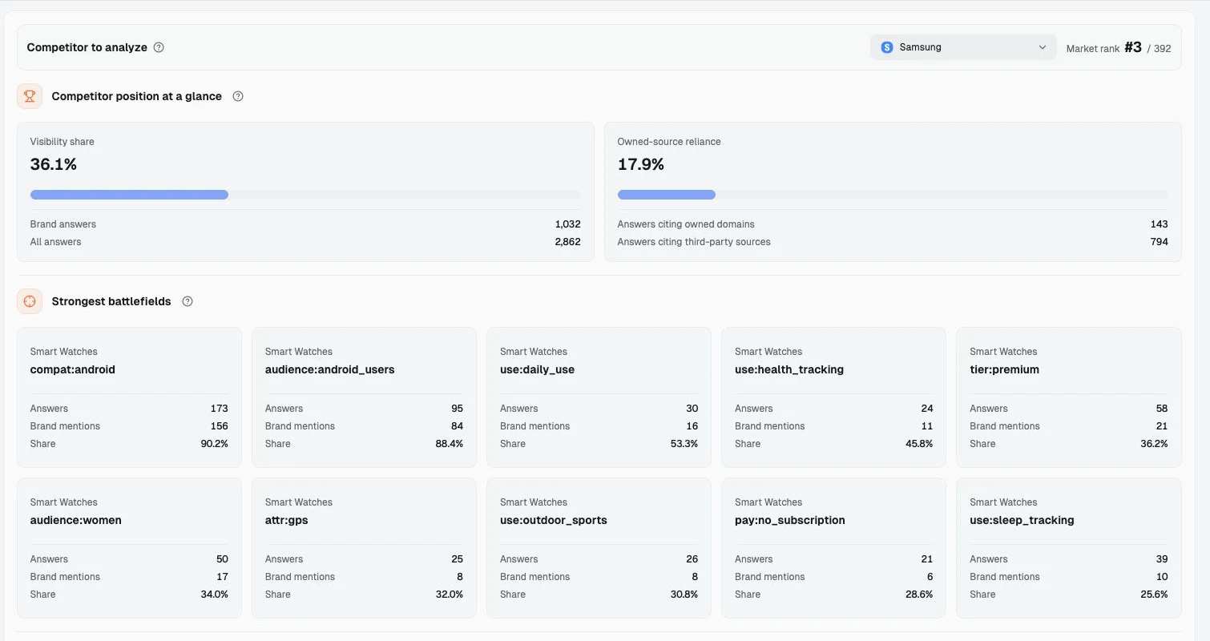This screenshot has width=1210, height=641.
Task: Click the Competitor position at a glance heading
Action: (x=137, y=96)
